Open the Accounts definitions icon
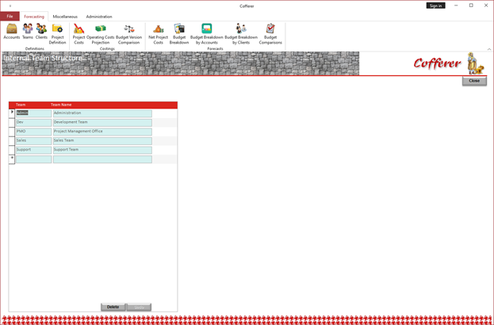Screen dimensions: 494x325 click(12, 32)
